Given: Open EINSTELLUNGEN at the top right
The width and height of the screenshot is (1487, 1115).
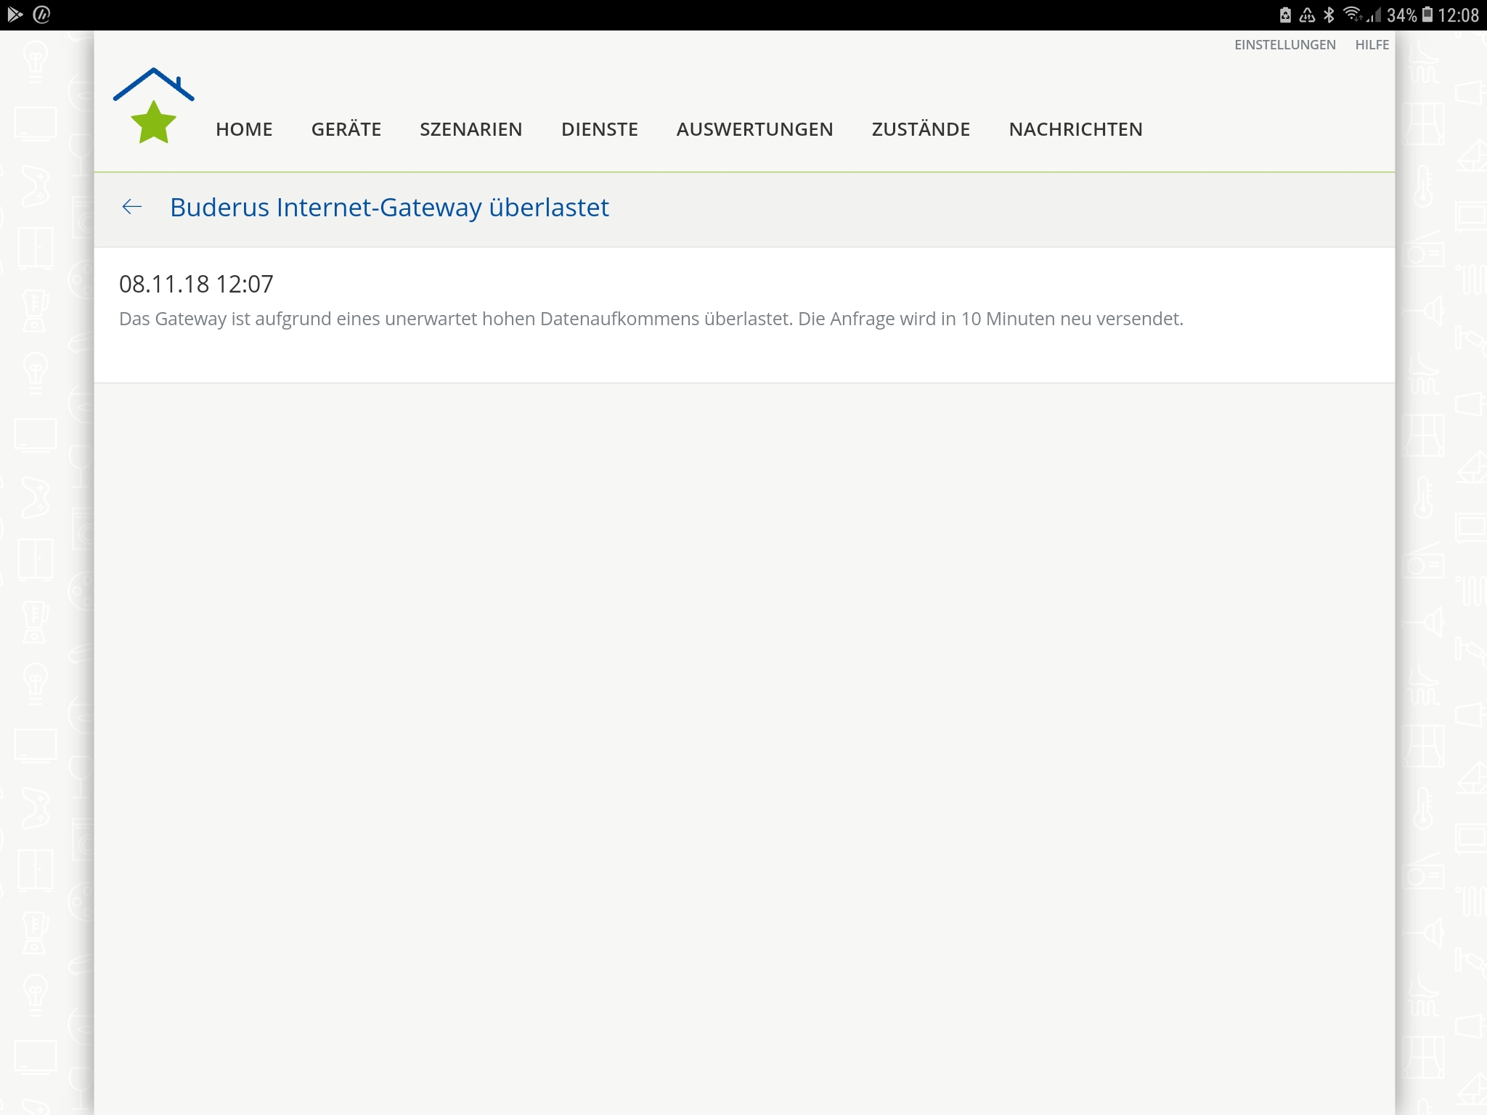Looking at the screenshot, I should click(1284, 45).
